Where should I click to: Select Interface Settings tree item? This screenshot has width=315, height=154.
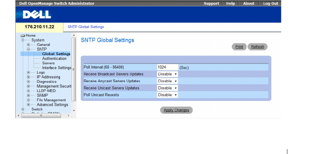[57, 68]
